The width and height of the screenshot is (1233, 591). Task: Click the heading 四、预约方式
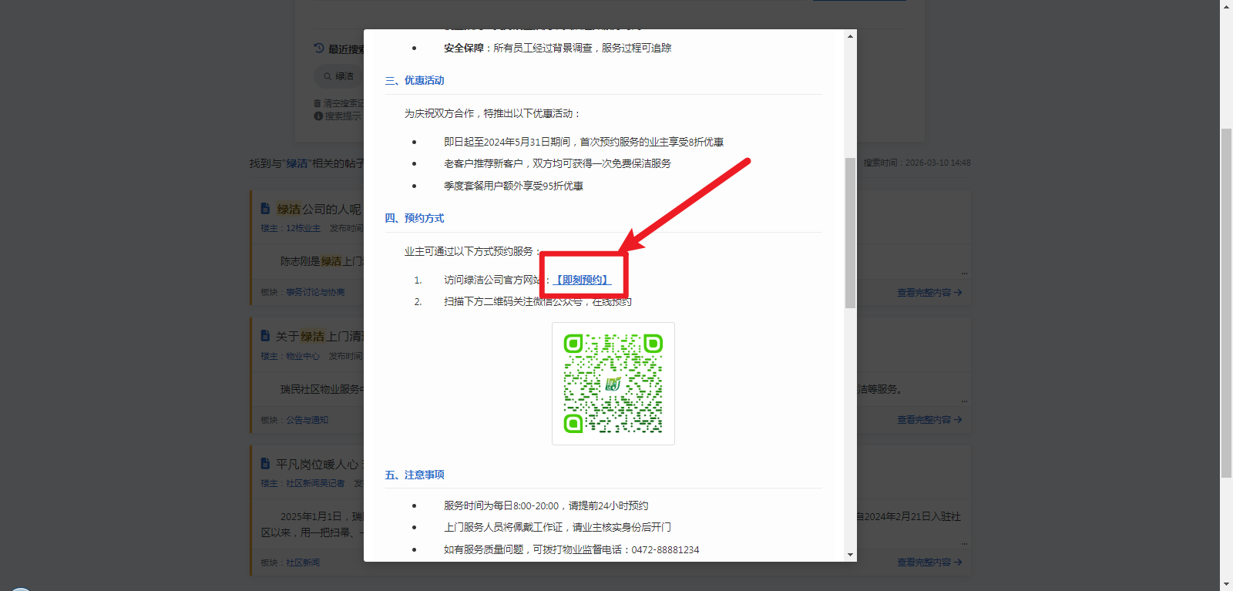click(415, 218)
